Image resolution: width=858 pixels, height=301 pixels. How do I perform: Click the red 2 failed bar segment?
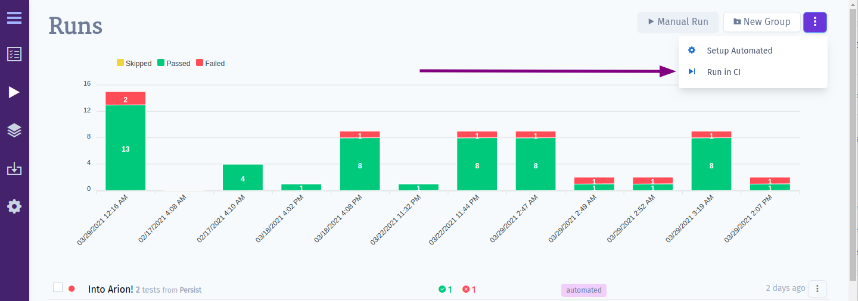(126, 99)
